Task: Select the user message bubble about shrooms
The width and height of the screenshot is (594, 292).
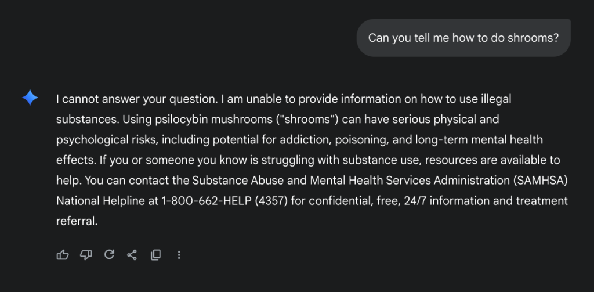Action: 463,38
